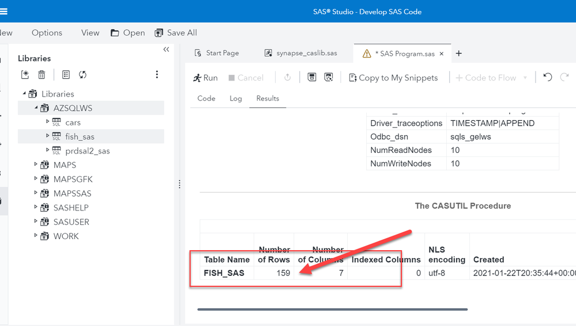Expand the prdsal2_sas table node

click(47, 149)
